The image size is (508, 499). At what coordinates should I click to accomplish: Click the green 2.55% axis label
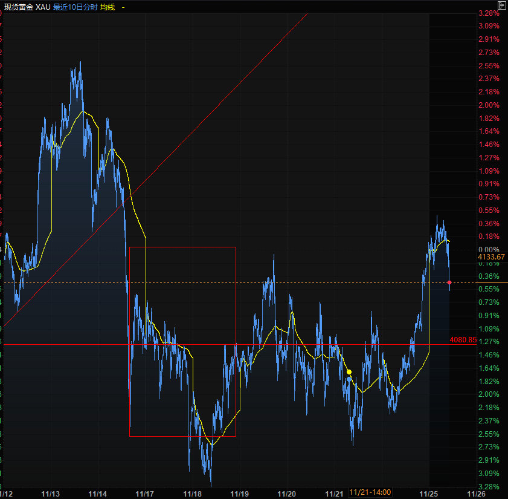point(489,434)
